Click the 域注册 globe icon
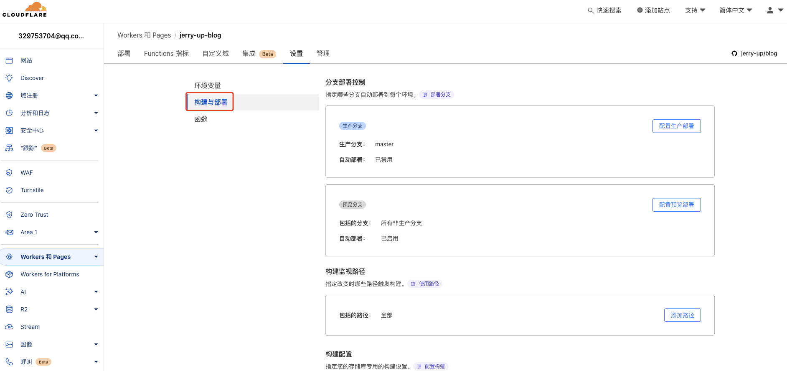787x371 pixels. [9, 95]
